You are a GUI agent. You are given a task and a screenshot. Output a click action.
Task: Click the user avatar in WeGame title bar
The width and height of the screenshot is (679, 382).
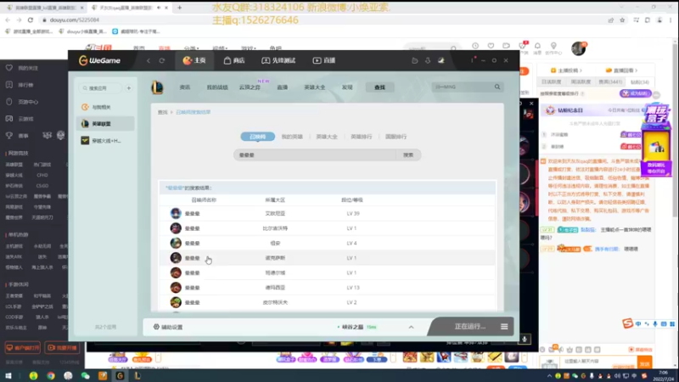pyautogui.click(x=441, y=60)
